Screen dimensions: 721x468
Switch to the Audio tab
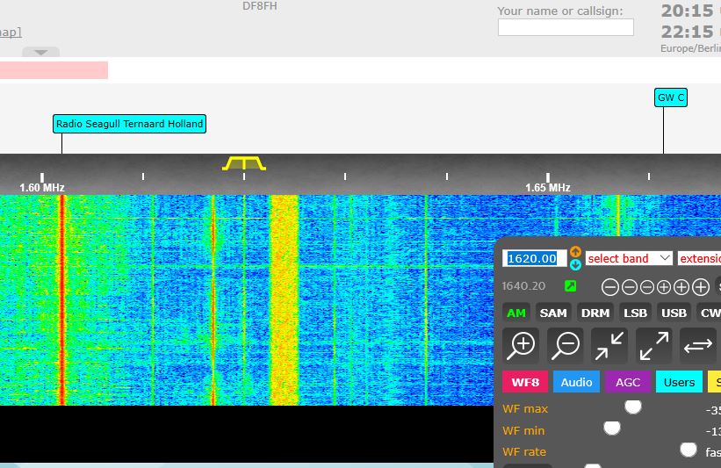click(576, 382)
